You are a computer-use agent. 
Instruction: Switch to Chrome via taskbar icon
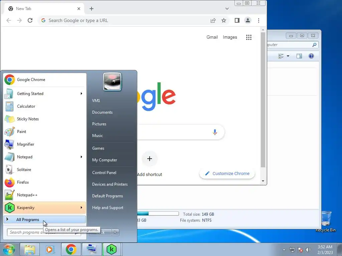coord(71,249)
